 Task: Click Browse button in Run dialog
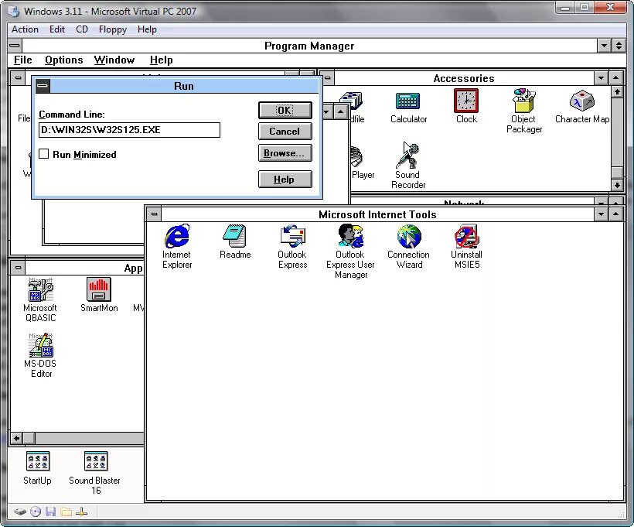click(x=285, y=153)
